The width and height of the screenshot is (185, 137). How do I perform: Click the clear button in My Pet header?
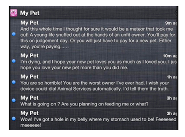[175, 13]
